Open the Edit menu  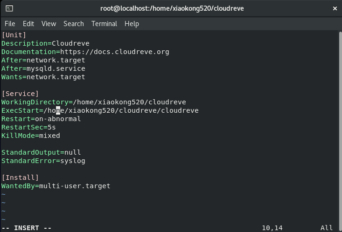coord(28,23)
